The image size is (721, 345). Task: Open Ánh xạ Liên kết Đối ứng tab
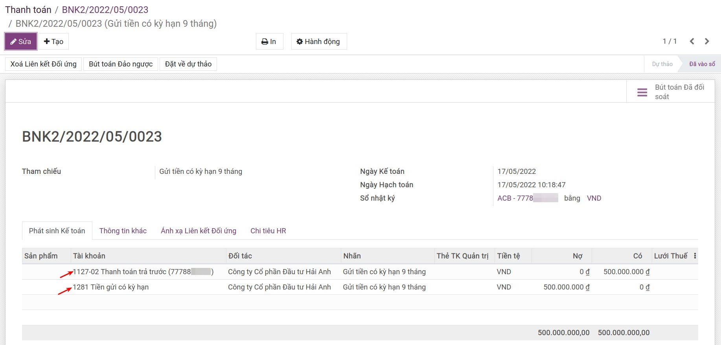pyautogui.click(x=199, y=231)
